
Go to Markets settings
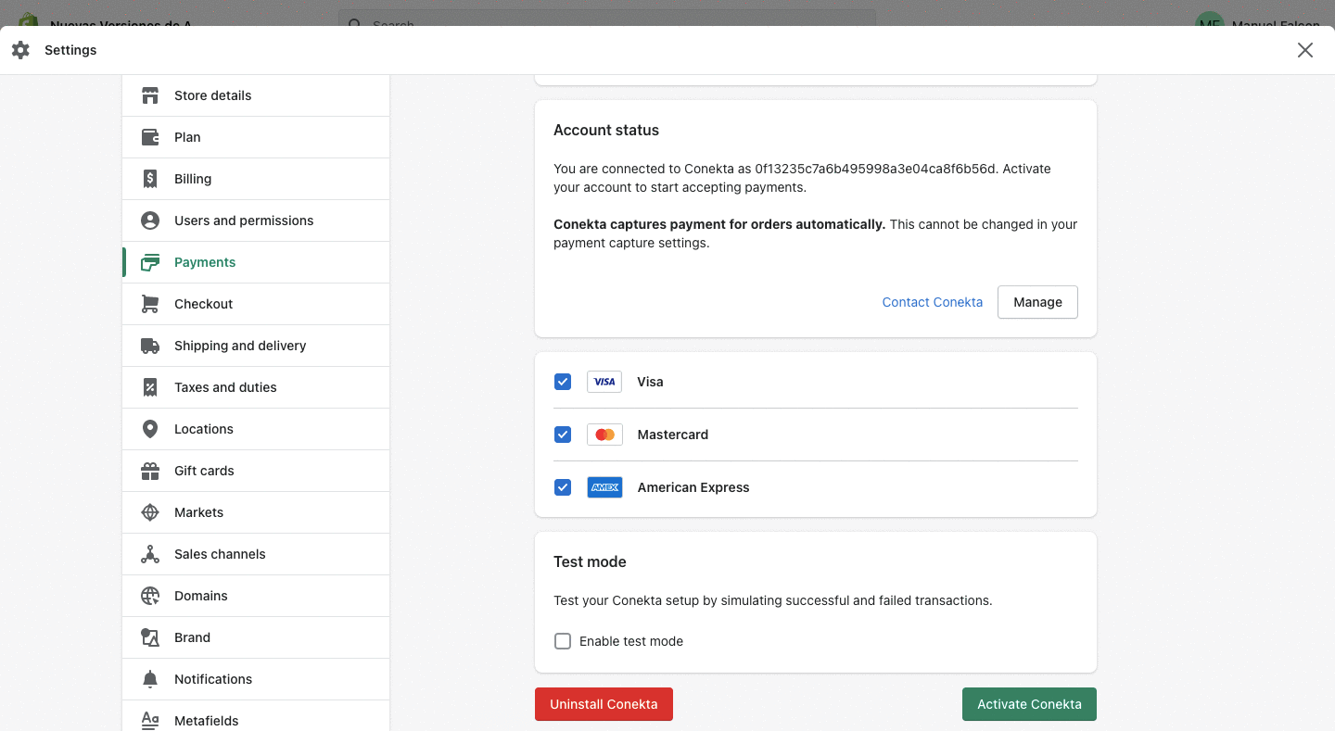(256, 512)
